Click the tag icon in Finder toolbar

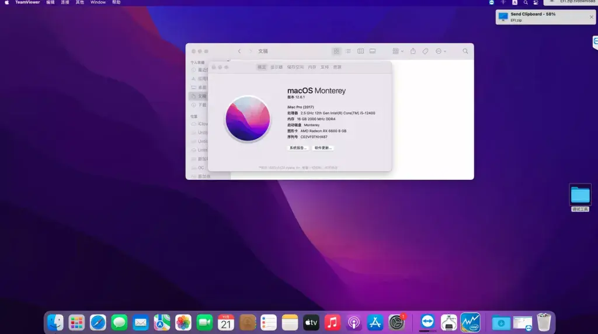425,51
